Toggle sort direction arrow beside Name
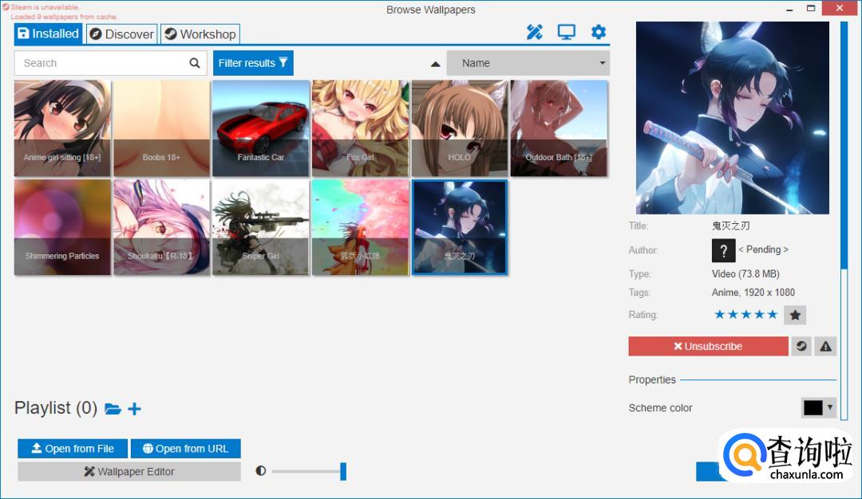The height and width of the screenshot is (499, 862). tap(435, 64)
